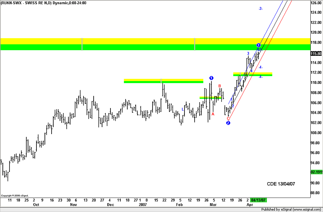This screenshot has height=212, width=323.
Task: Select the red A wave label
Action: click(x=213, y=114)
